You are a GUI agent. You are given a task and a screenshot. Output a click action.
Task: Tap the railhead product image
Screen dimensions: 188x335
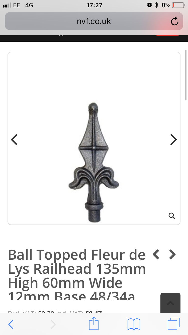pos(94,162)
